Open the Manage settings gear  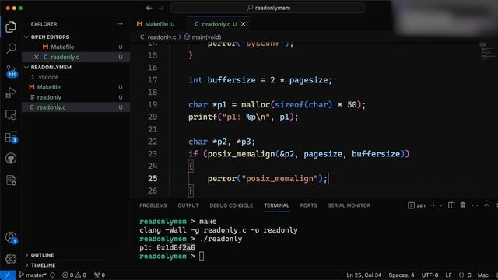[x=11, y=259]
